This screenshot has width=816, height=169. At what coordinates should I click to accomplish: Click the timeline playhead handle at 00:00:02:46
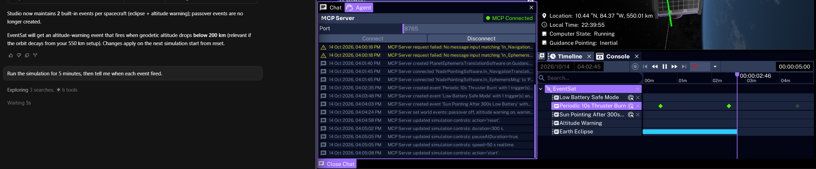[737, 74]
